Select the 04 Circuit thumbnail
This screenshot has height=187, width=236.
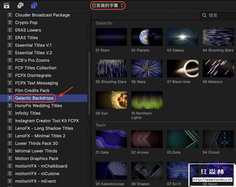click(x=218, y=139)
